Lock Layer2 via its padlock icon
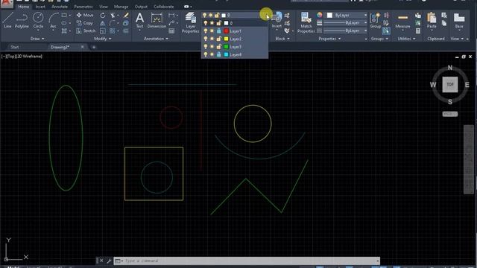The height and width of the screenshot is (268, 477). tap(218, 39)
